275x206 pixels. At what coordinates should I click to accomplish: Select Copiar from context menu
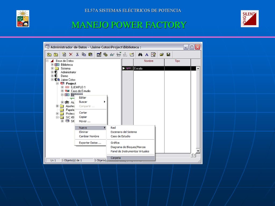tap(91, 117)
